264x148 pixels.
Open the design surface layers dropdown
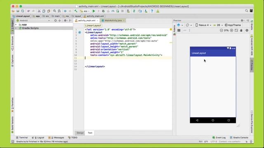[180, 25]
